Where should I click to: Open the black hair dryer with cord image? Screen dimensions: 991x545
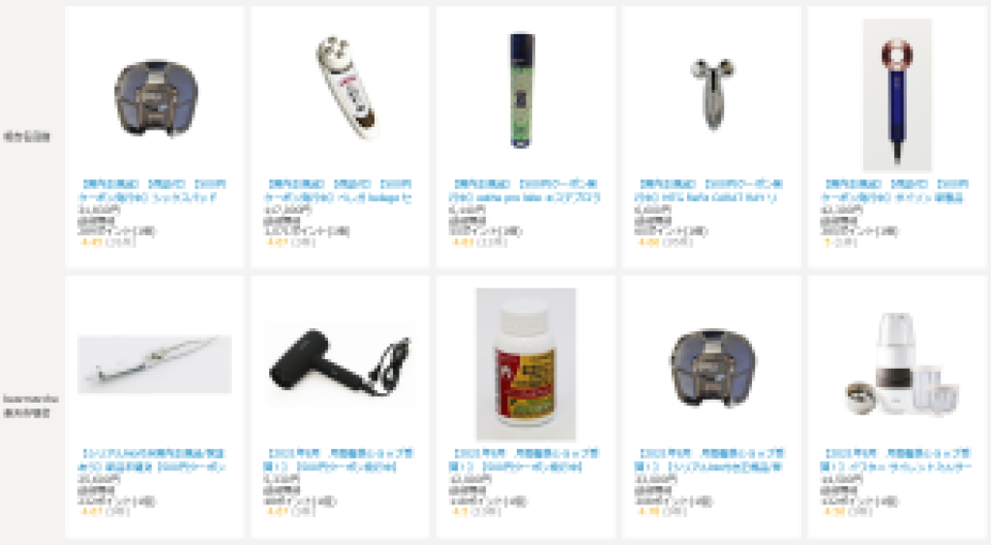pyautogui.click(x=340, y=364)
